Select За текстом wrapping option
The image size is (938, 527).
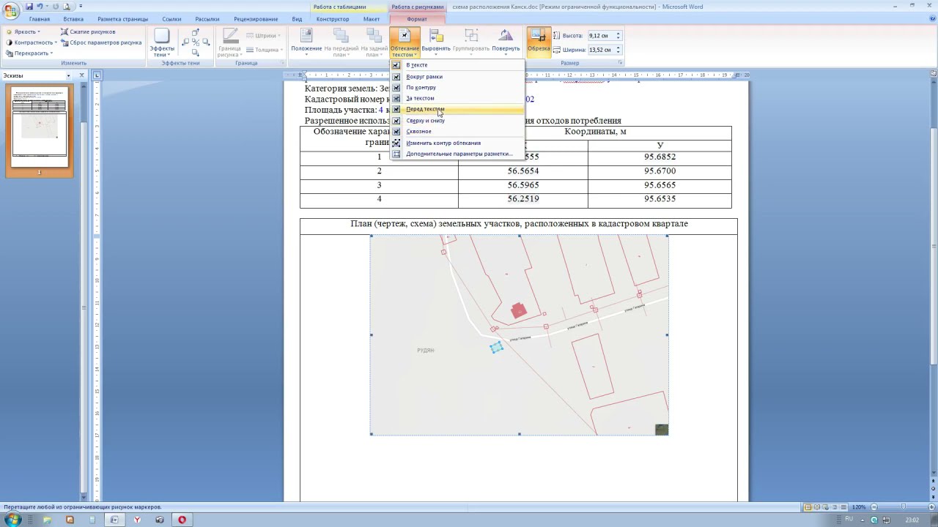click(457, 98)
